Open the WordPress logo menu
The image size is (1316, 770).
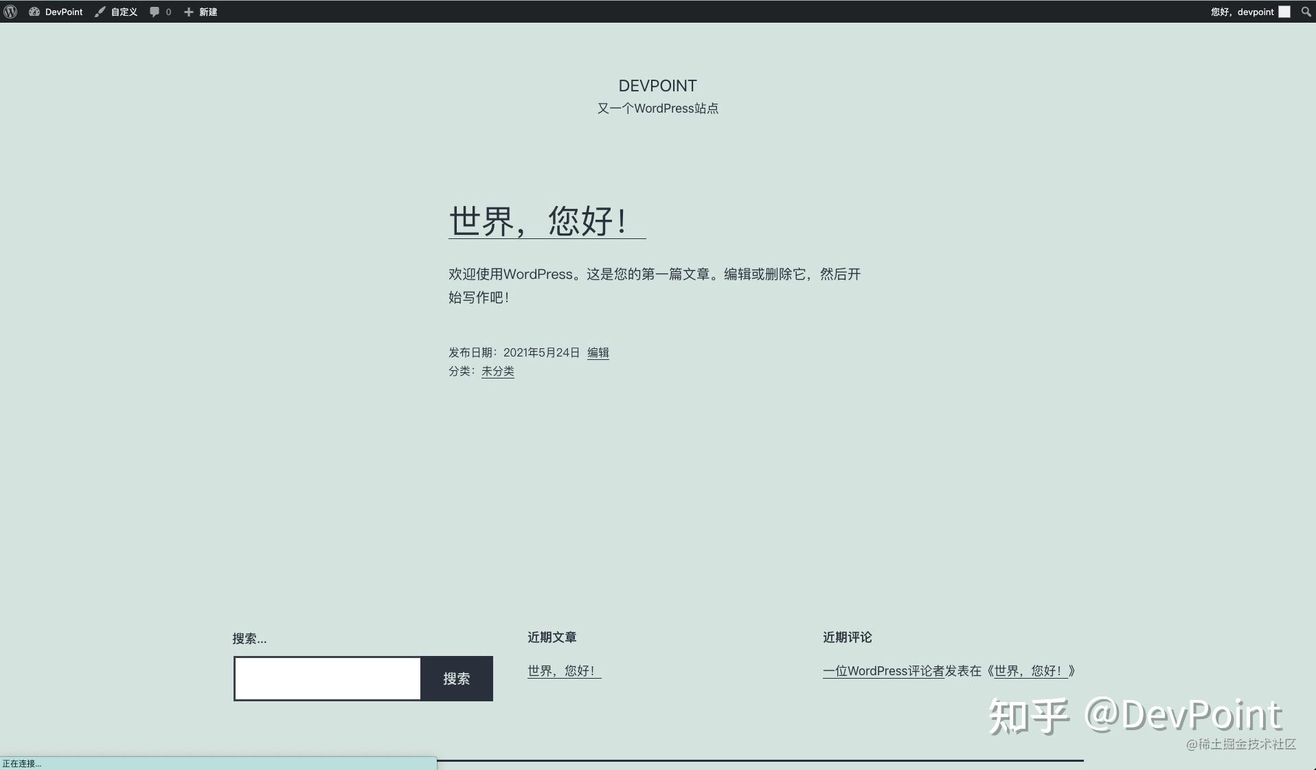[10, 12]
